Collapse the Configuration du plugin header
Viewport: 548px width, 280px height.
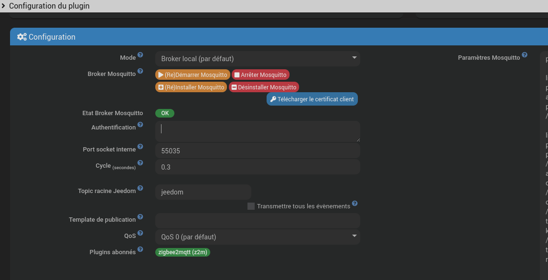click(3, 6)
